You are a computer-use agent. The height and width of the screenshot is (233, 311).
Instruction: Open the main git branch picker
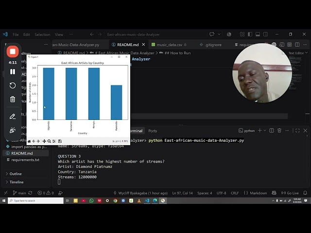click(x=19, y=193)
